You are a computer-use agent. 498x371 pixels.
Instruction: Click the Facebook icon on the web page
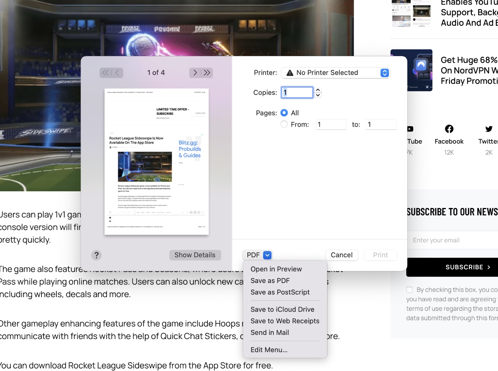click(449, 129)
